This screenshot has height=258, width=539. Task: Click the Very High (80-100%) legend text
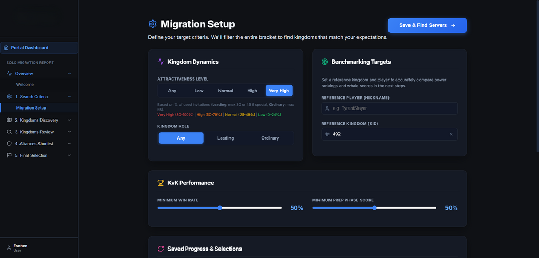point(176,115)
